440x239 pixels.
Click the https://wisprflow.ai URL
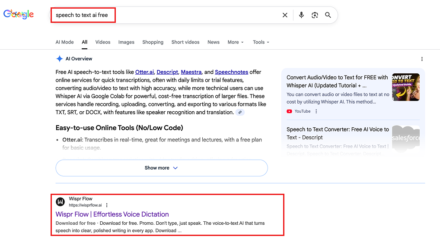pos(85,205)
